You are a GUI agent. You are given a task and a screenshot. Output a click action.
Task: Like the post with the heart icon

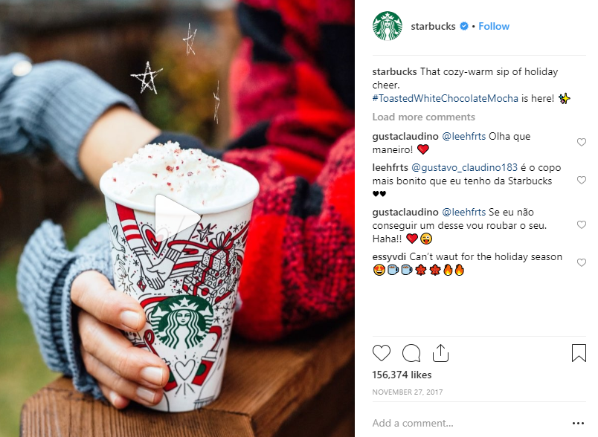pos(382,353)
